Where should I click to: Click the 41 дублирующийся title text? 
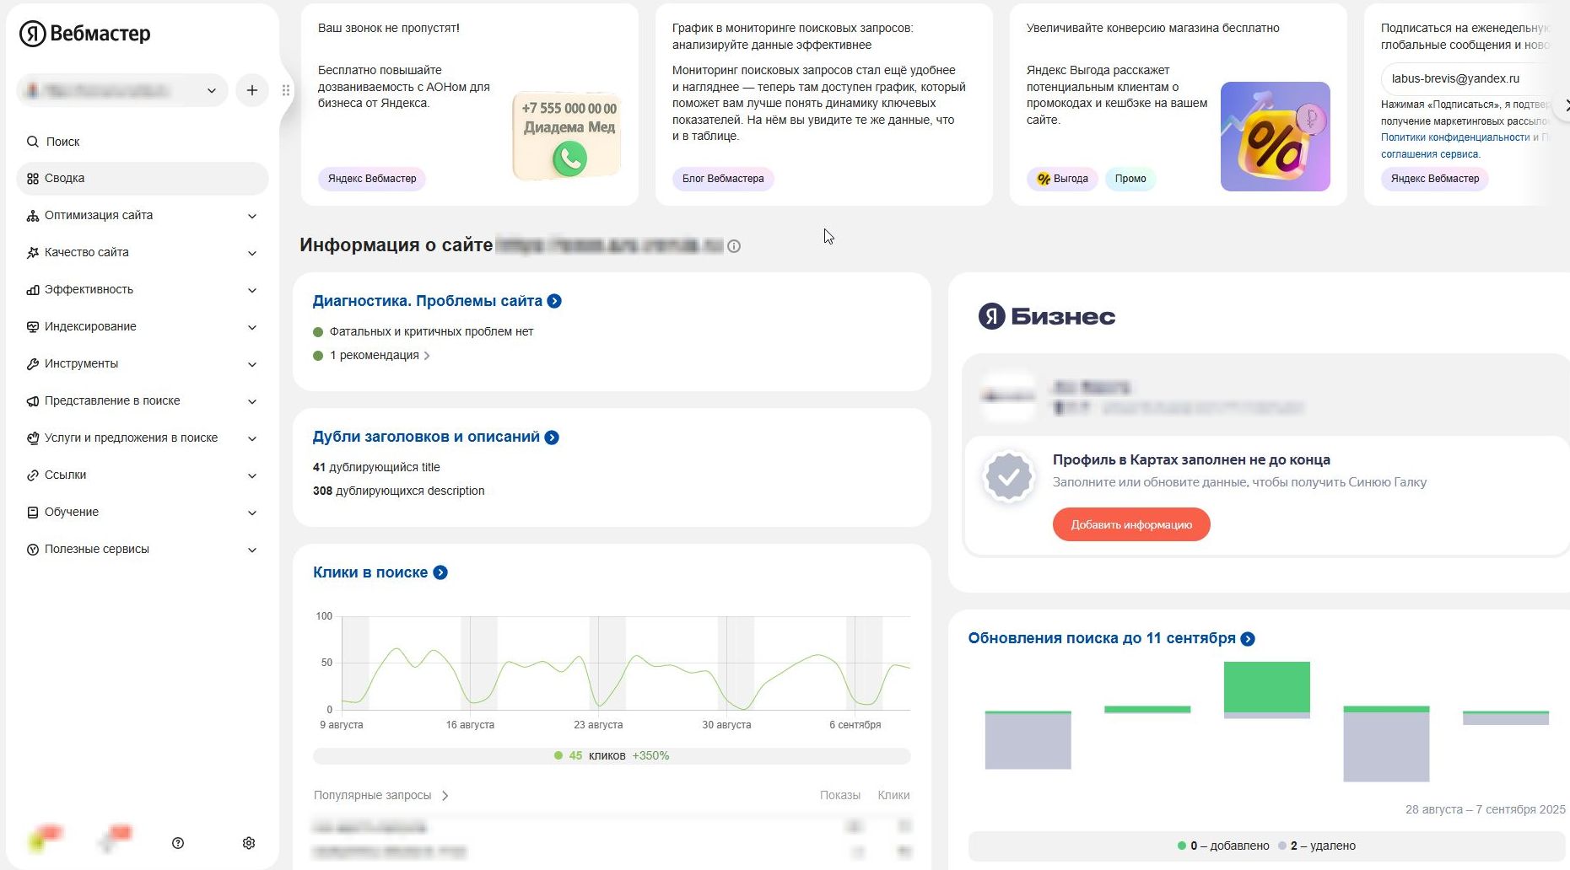coord(376,467)
